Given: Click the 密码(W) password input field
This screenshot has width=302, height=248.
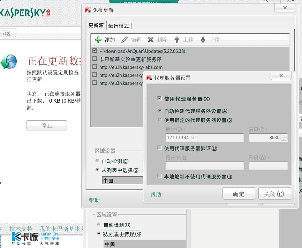Looking at the screenshot, I should coord(268,166).
